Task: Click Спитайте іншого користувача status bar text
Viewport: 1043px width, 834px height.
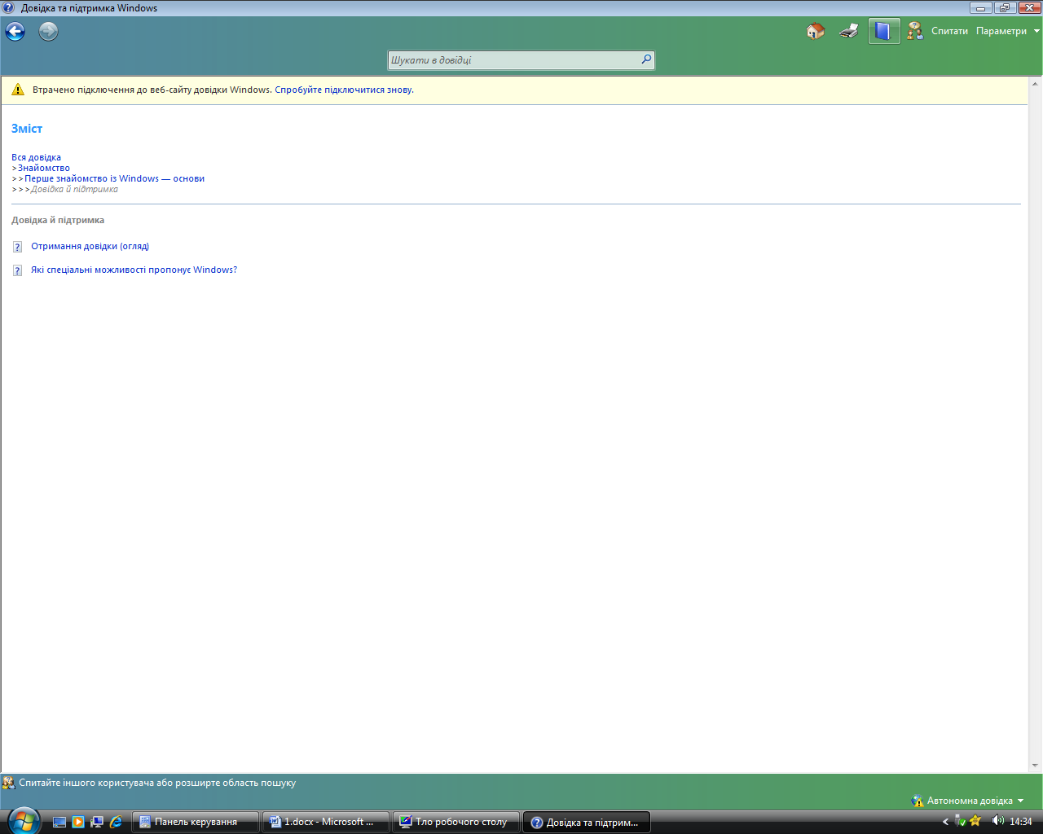Action: 157,783
